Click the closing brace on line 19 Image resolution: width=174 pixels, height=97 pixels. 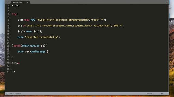pyautogui.click(x=13, y=57)
